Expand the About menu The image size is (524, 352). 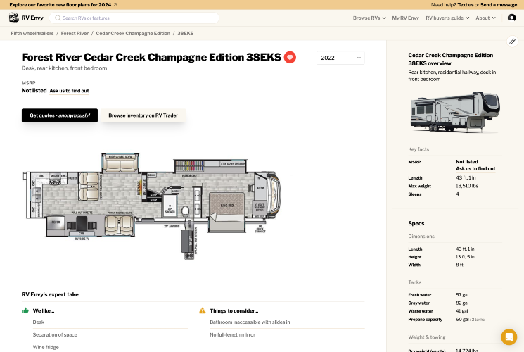pyautogui.click(x=485, y=18)
